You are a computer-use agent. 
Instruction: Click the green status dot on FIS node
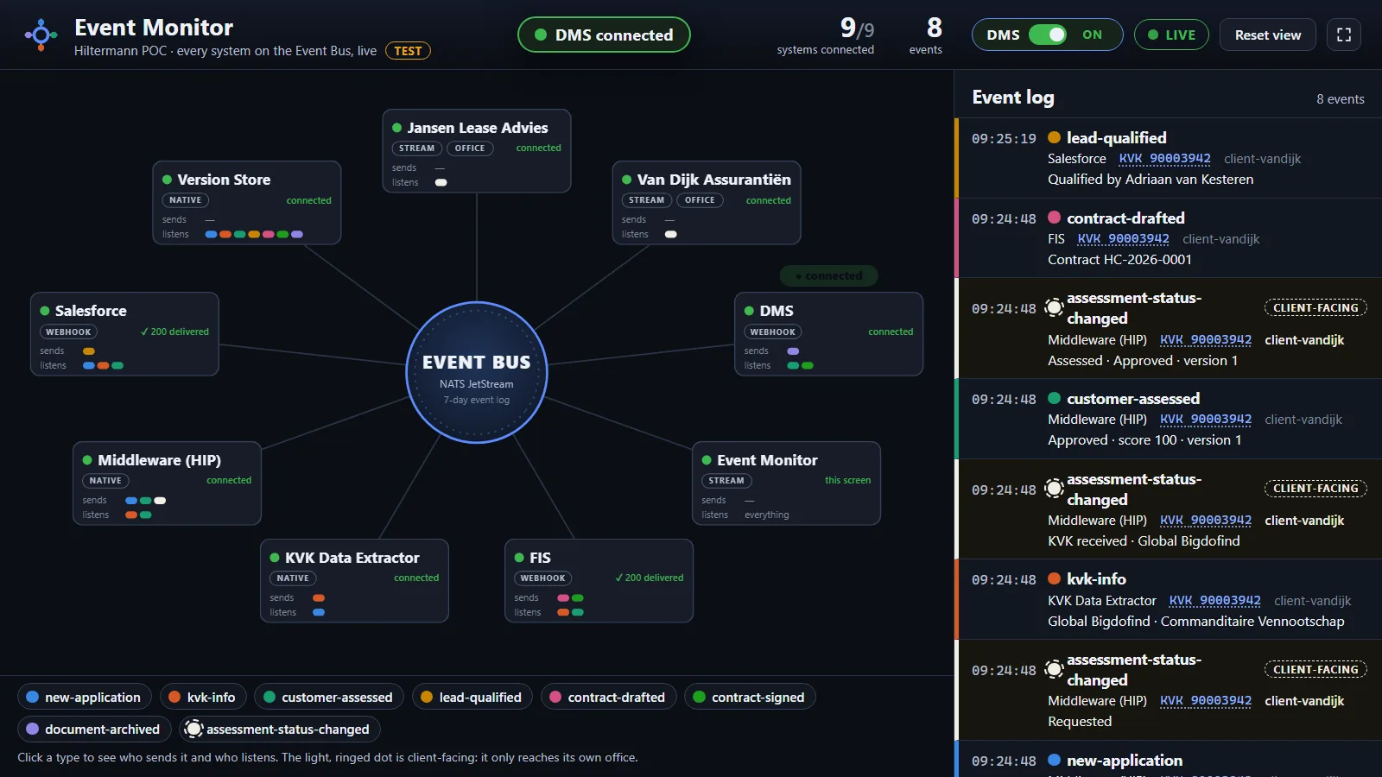519,558
